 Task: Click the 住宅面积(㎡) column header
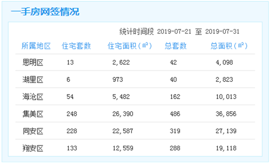(130, 46)
